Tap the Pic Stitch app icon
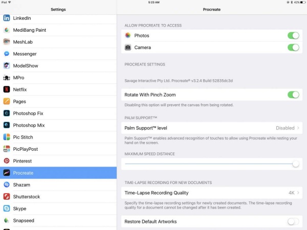307x230 pixels. [x=7, y=137]
